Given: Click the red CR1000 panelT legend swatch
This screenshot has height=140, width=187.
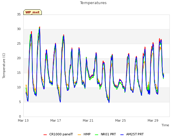Looking at the screenshot, I should [45, 135].
